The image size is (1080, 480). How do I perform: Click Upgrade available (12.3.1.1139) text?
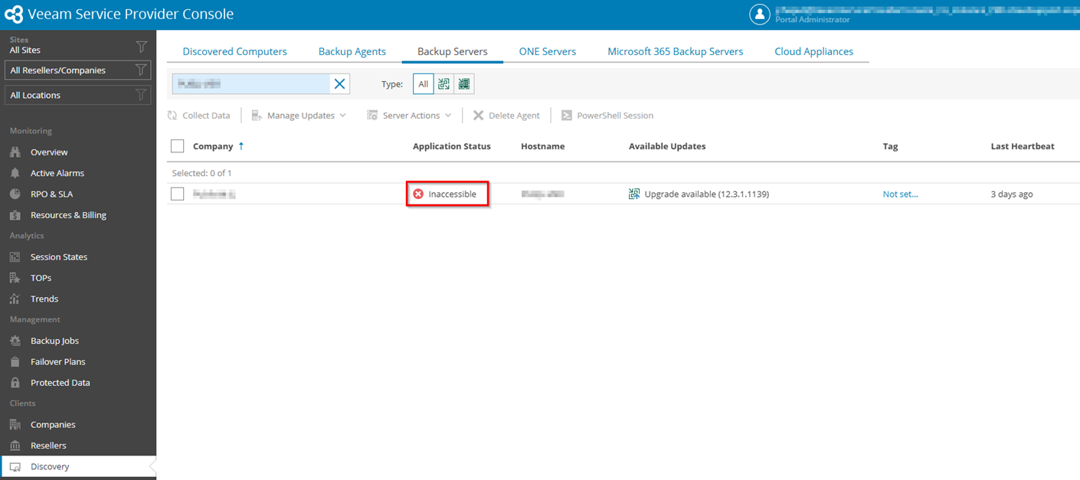tap(706, 194)
